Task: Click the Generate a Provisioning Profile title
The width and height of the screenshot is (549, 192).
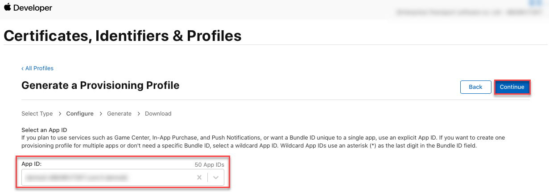Action: [100, 85]
